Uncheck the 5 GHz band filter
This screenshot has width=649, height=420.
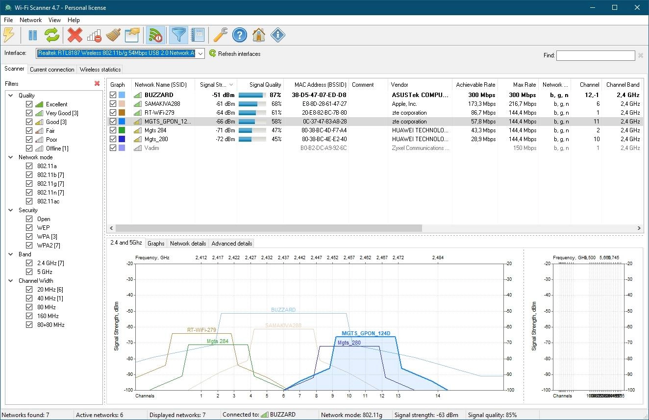29,272
